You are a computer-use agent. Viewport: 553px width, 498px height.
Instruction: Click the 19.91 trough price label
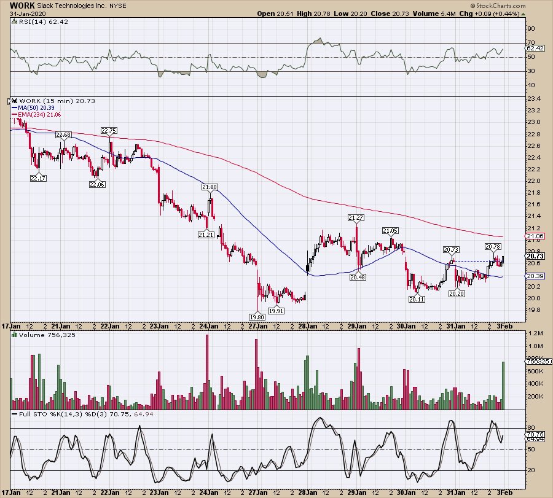276,311
